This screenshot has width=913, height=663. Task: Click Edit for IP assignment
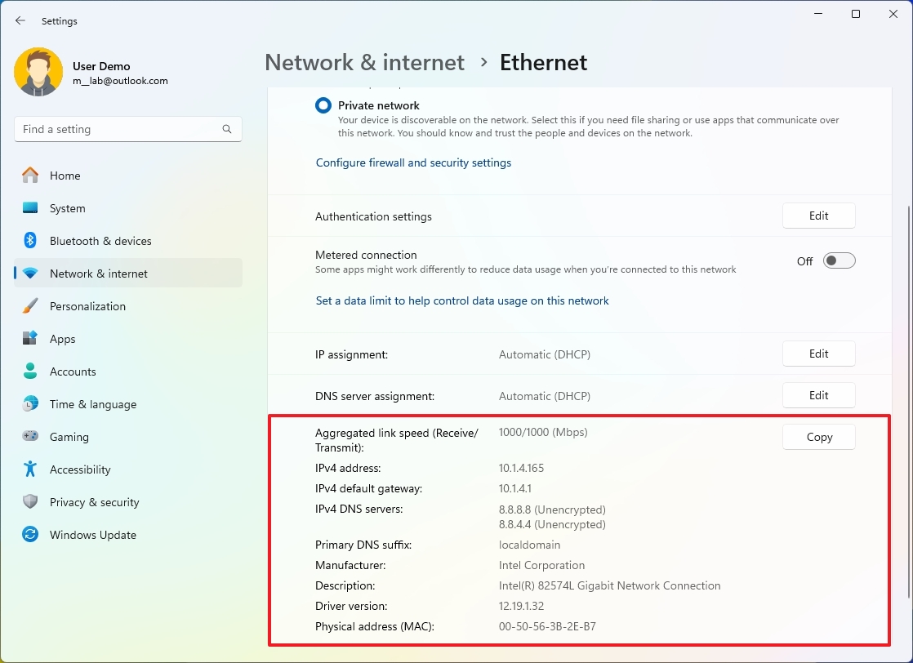(x=818, y=354)
